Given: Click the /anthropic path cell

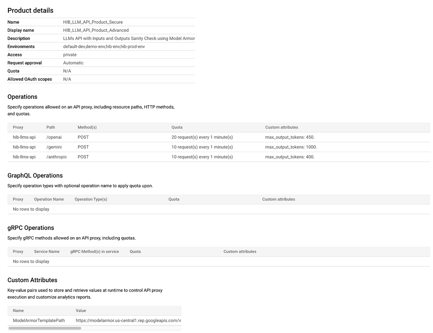Looking at the screenshot, I should pyautogui.click(x=57, y=157).
